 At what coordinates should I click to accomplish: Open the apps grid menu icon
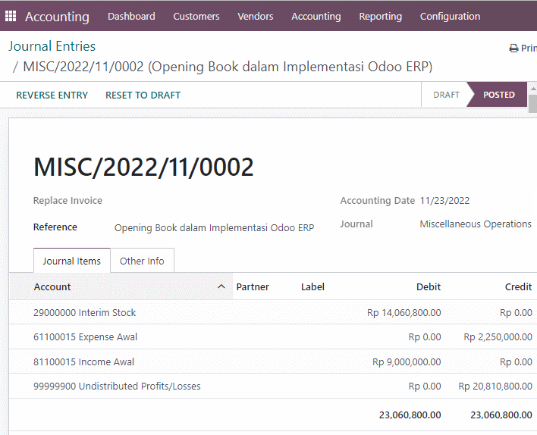pos(11,16)
